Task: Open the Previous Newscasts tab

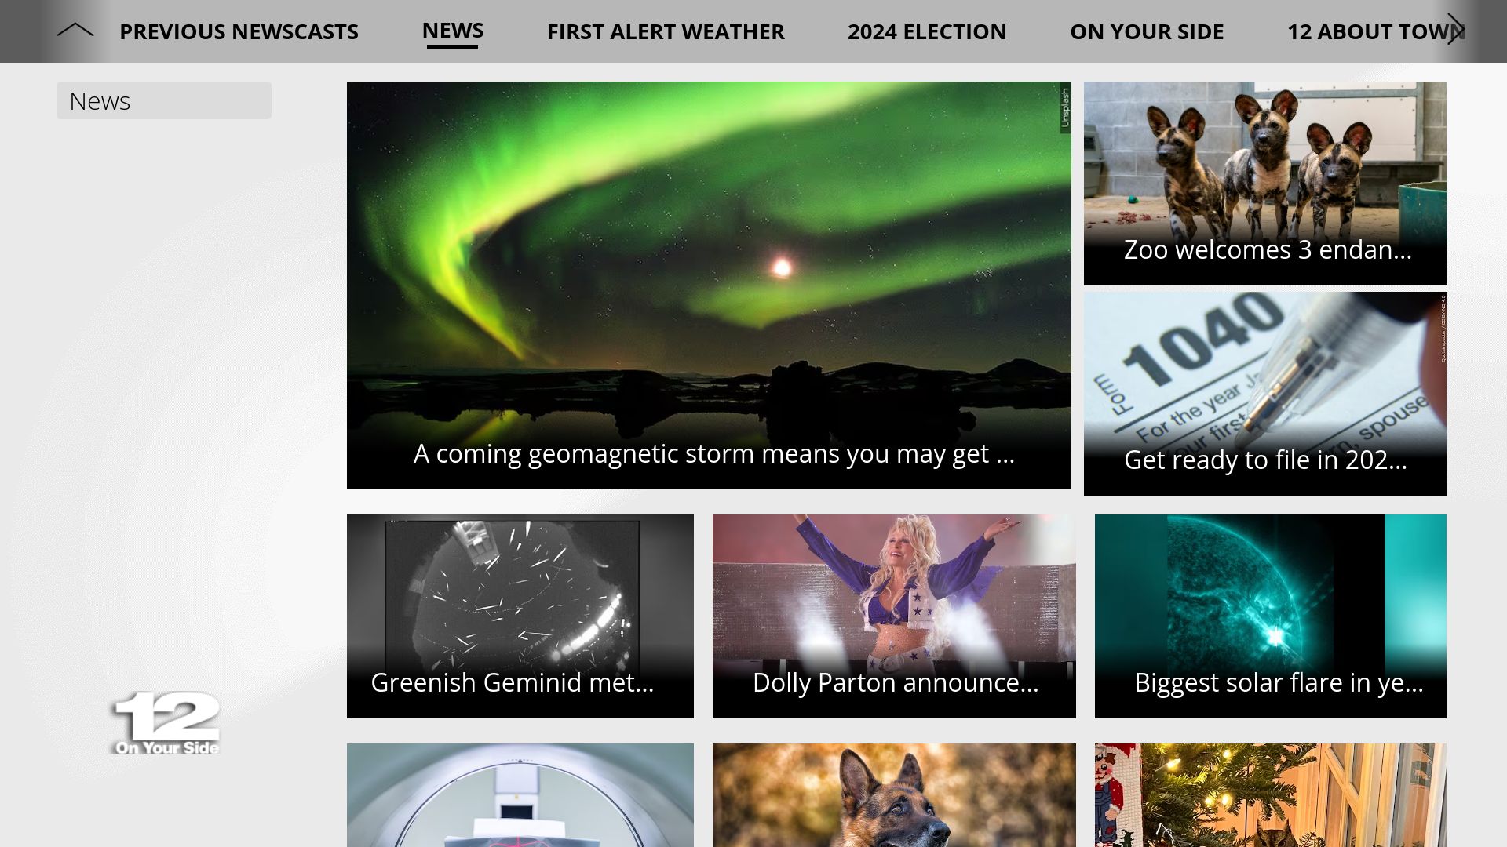Action: tap(239, 31)
